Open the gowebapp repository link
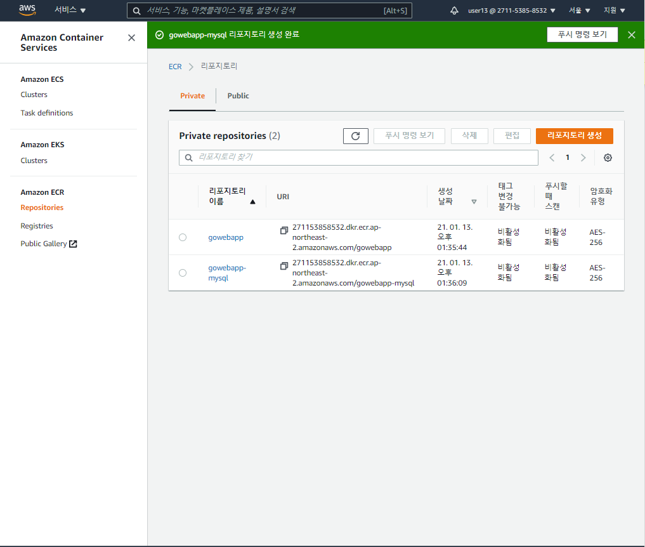 (x=226, y=237)
